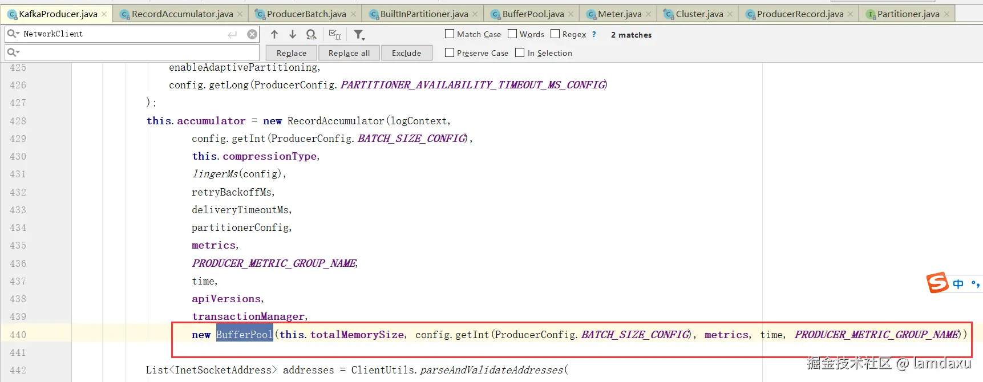Enable Match Case checkbox
The height and width of the screenshot is (382, 983).
click(x=450, y=34)
